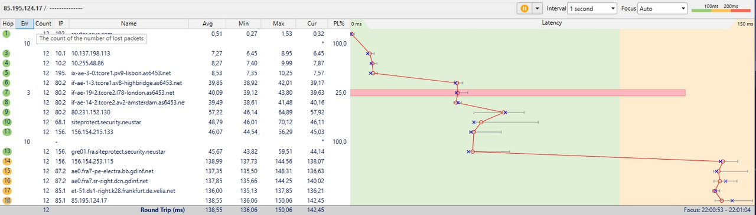Open the Focus combo box showing Auto

(x=663, y=9)
